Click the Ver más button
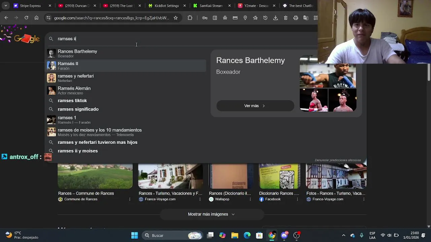This screenshot has height=242, width=431. (x=255, y=106)
